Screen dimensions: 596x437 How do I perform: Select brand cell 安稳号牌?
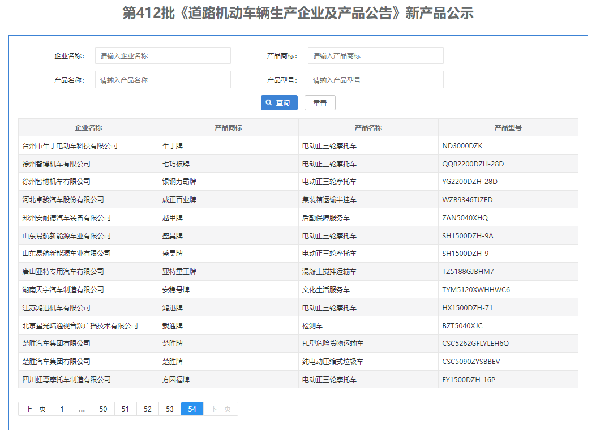[228, 290]
